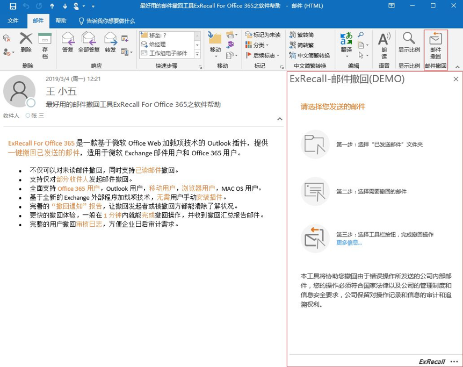Select quick step 给经理

coord(167,44)
